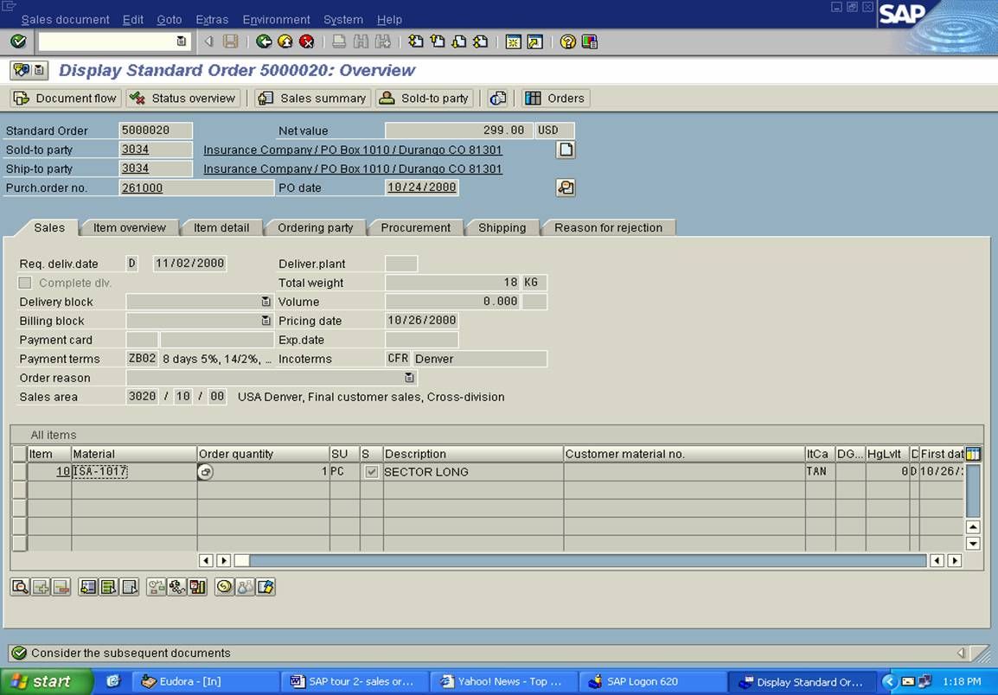Expand the Billing block dropdown

266,321
